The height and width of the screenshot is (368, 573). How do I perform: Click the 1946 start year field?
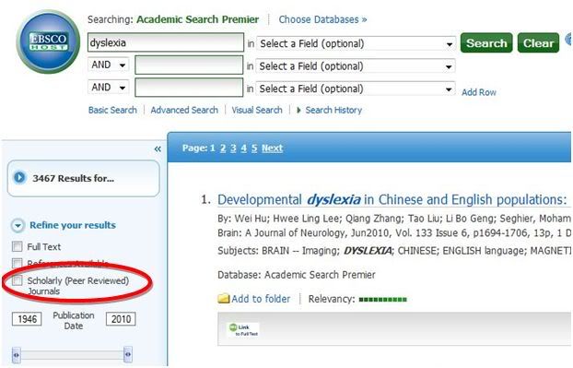pos(27,319)
